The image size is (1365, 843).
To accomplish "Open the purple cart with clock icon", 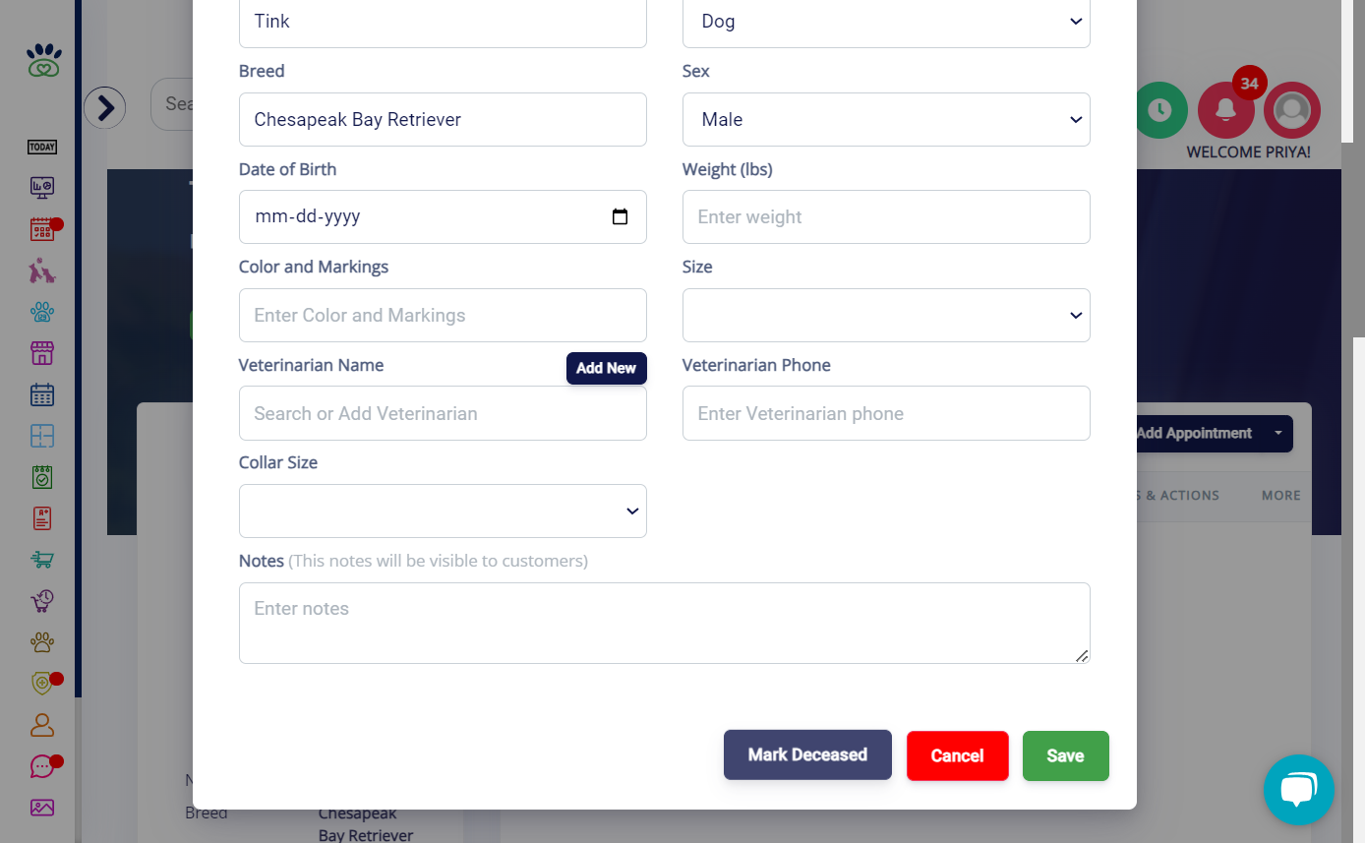I will coord(42,601).
